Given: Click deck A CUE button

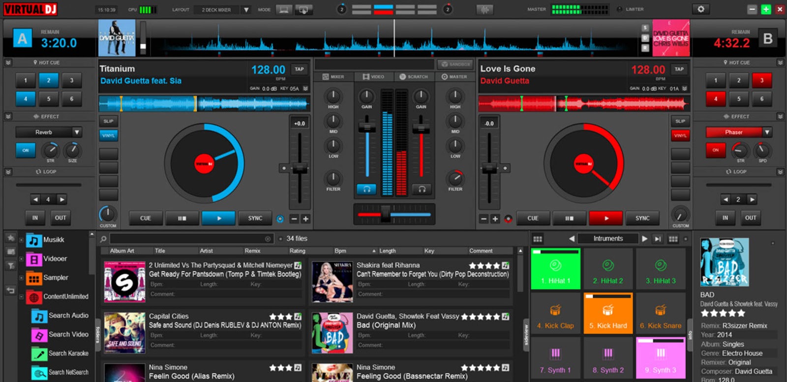Looking at the screenshot, I should pyautogui.click(x=146, y=218).
